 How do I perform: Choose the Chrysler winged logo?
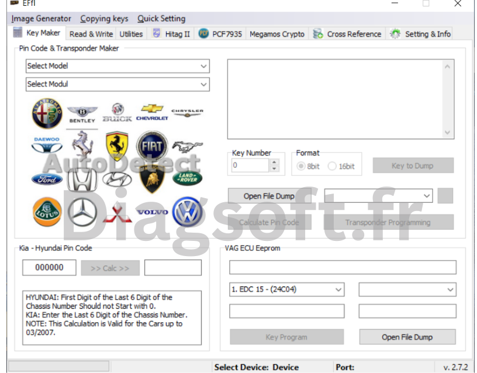pyautogui.click(x=187, y=113)
